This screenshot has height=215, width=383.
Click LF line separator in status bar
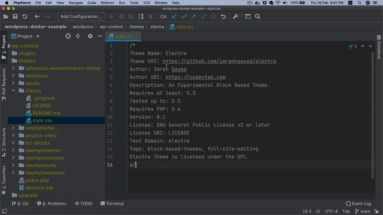click(x=318, y=211)
